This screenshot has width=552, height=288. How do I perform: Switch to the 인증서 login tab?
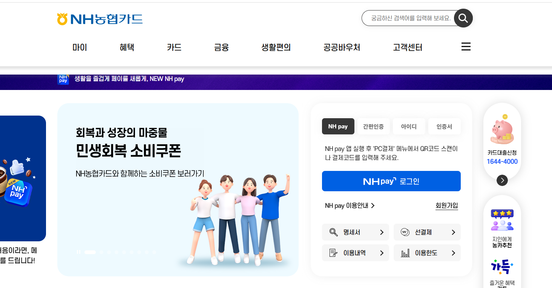444,126
